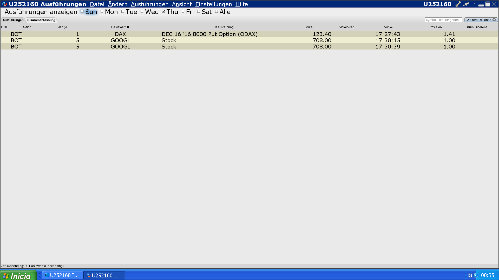499x280 pixels.
Task: Enable the Sun executions checkbox
Action: (x=82, y=12)
